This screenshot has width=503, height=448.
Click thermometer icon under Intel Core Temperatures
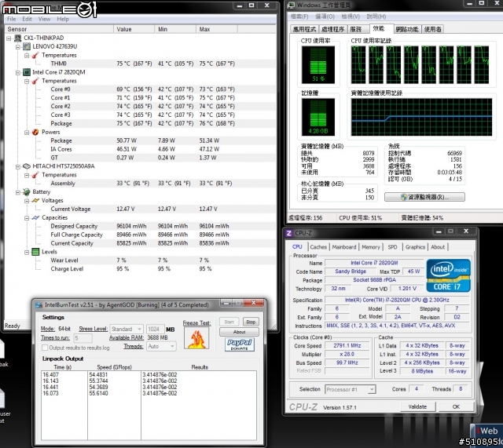pos(35,81)
